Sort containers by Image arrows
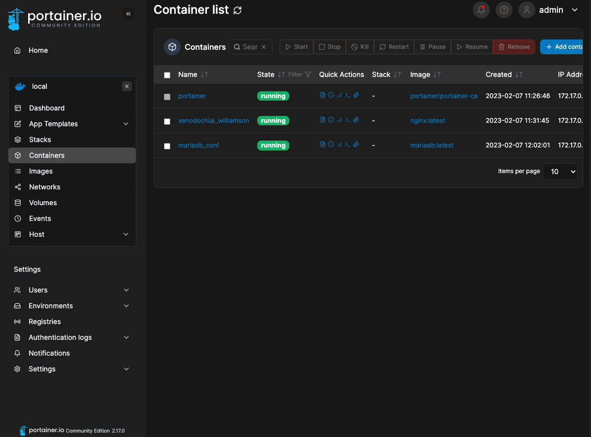Screen dimensions: 591x437 437,74
